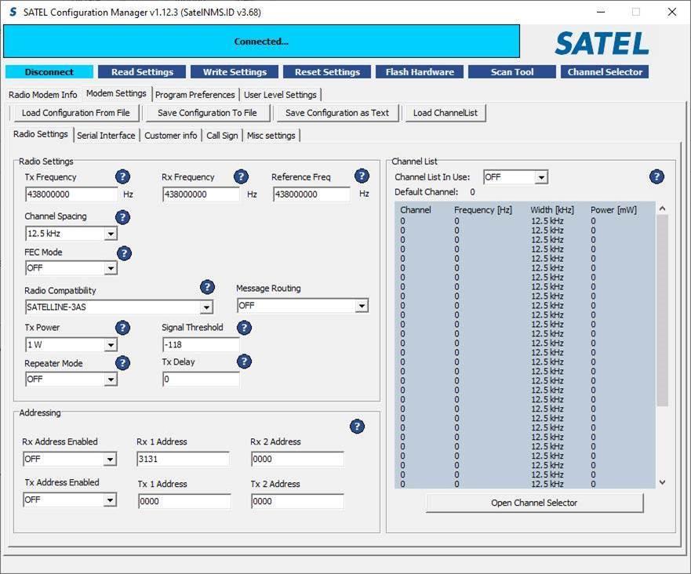Click the help icon beside Rx Frequency
691x574 pixels.
241,176
